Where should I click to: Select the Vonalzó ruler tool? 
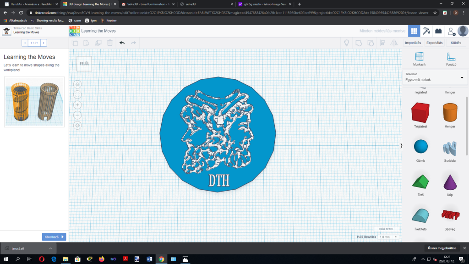(x=451, y=59)
